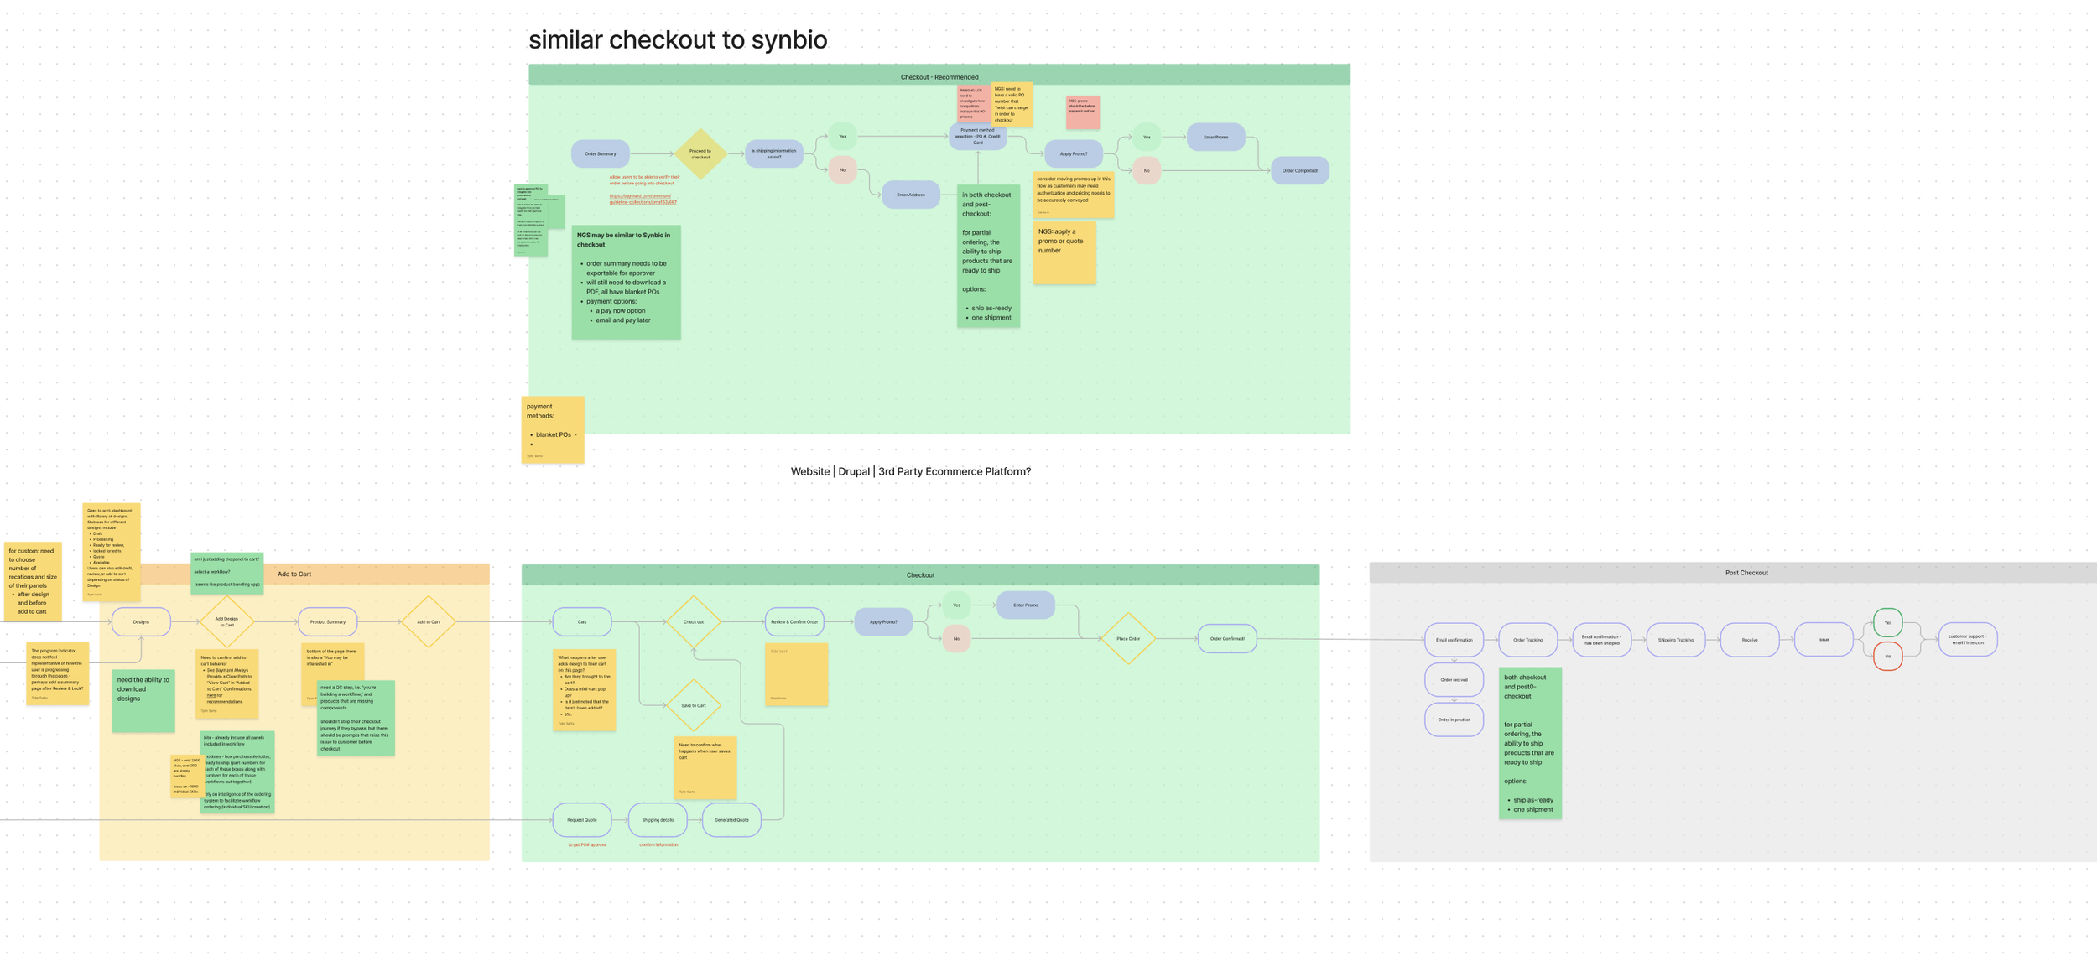
Task: Select the 'Place Order' diamond
Action: click(1128, 639)
